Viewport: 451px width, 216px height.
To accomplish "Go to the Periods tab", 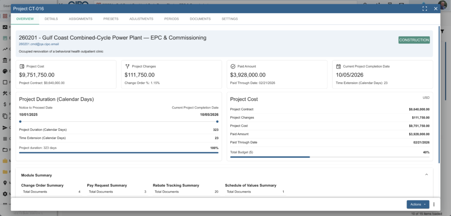I will click(171, 19).
